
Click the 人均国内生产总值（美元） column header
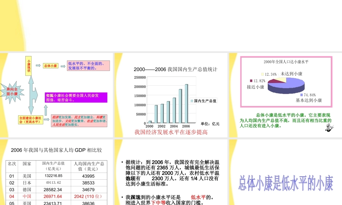(89, 166)
